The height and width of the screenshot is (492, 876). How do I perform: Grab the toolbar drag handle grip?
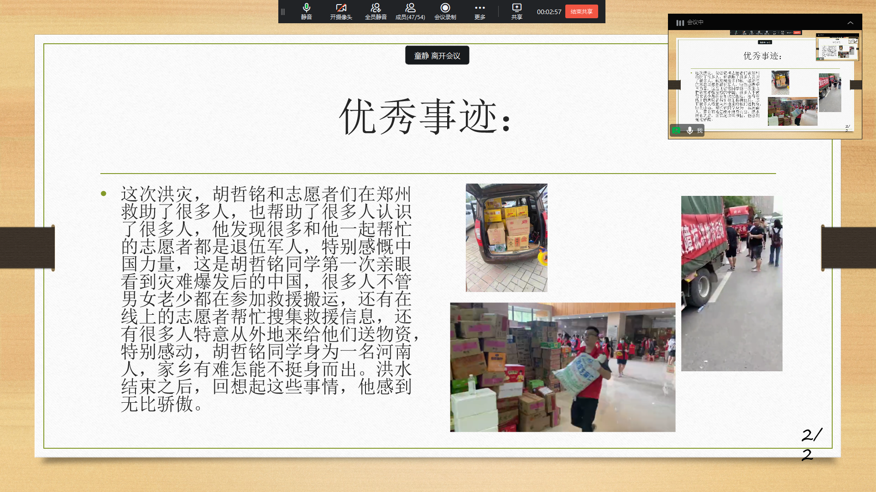[x=283, y=12]
